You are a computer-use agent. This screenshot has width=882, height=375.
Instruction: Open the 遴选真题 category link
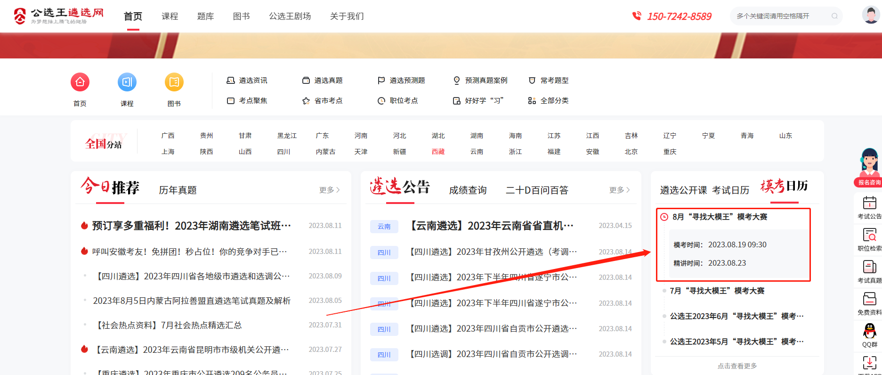point(328,81)
